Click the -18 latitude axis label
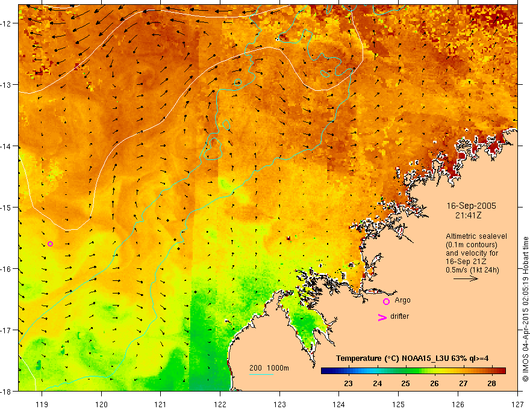 click(6, 391)
